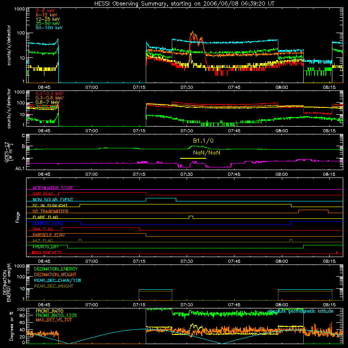The image size is (348, 348).
Task: Select the 0.1-0.3 MeV legend label
Action: click(50, 94)
